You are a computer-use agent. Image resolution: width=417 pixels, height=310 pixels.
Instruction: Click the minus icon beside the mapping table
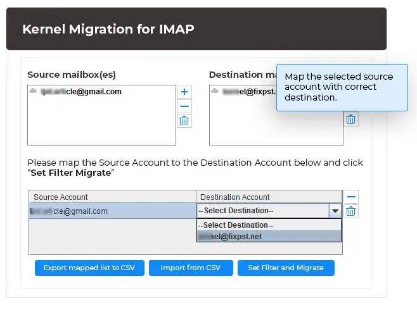coord(351,197)
